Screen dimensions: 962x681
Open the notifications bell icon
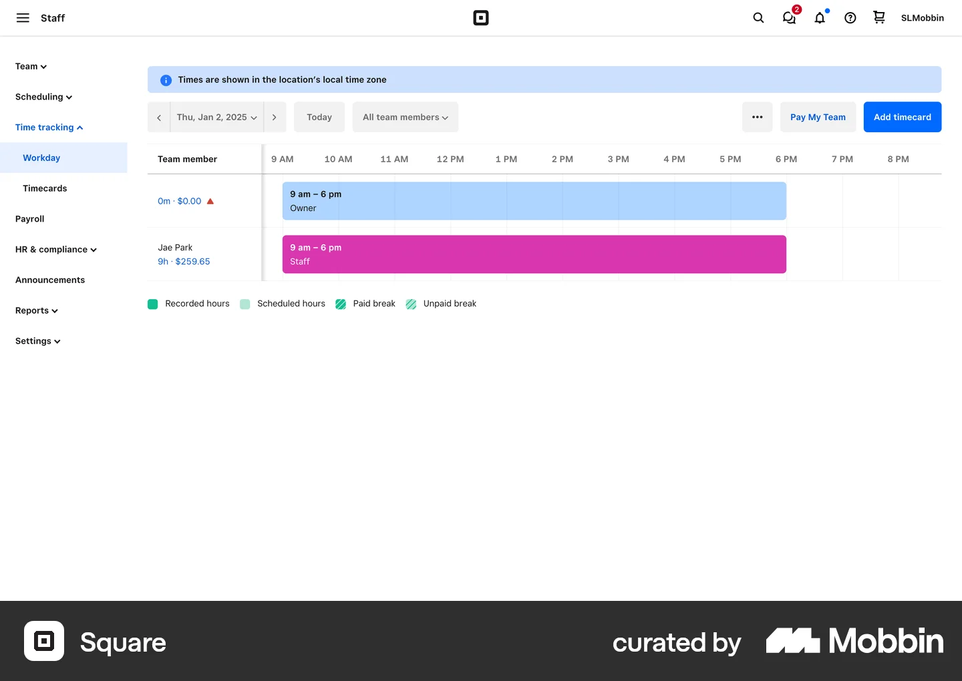[x=820, y=18]
